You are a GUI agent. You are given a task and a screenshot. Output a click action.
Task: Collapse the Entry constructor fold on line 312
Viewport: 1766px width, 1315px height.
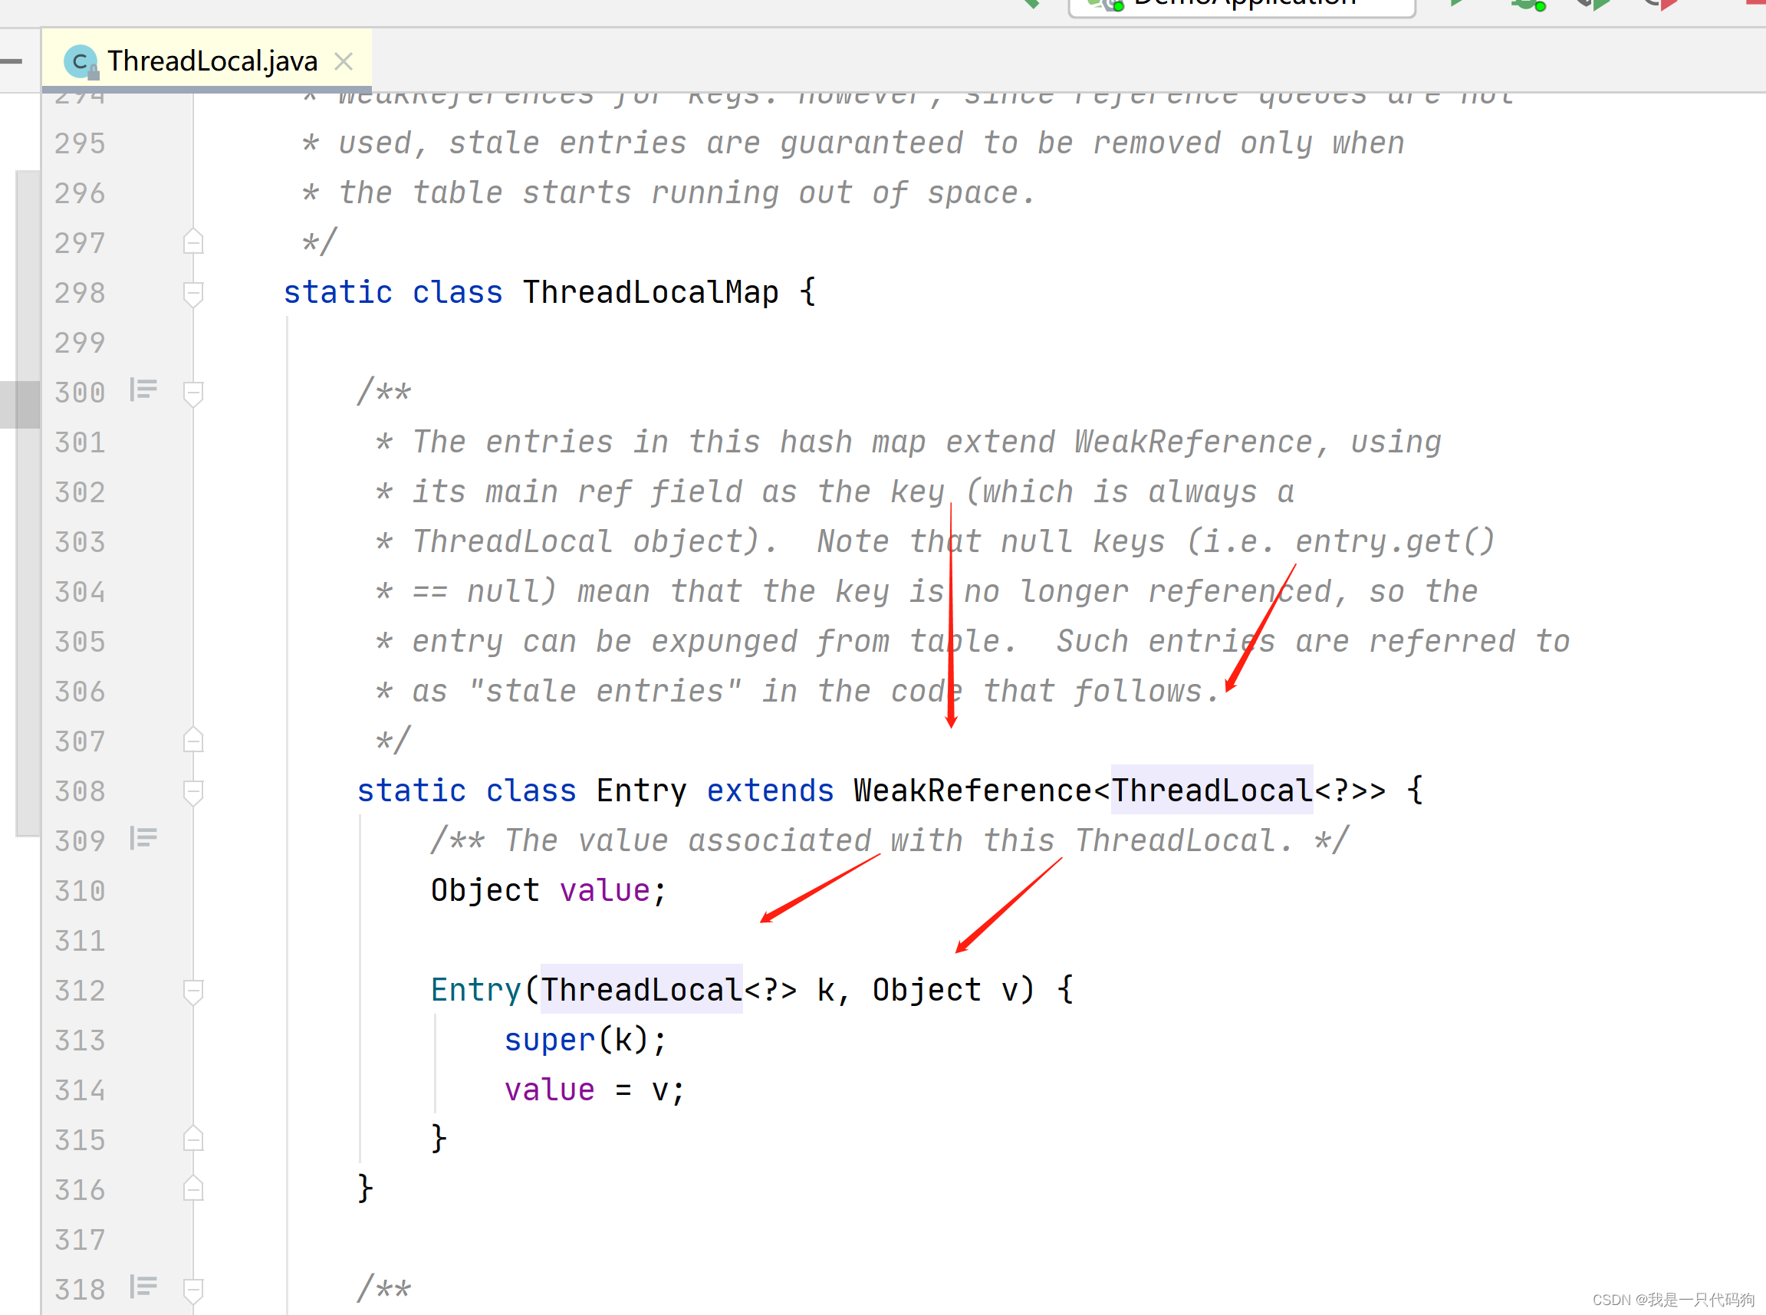tap(193, 991)
